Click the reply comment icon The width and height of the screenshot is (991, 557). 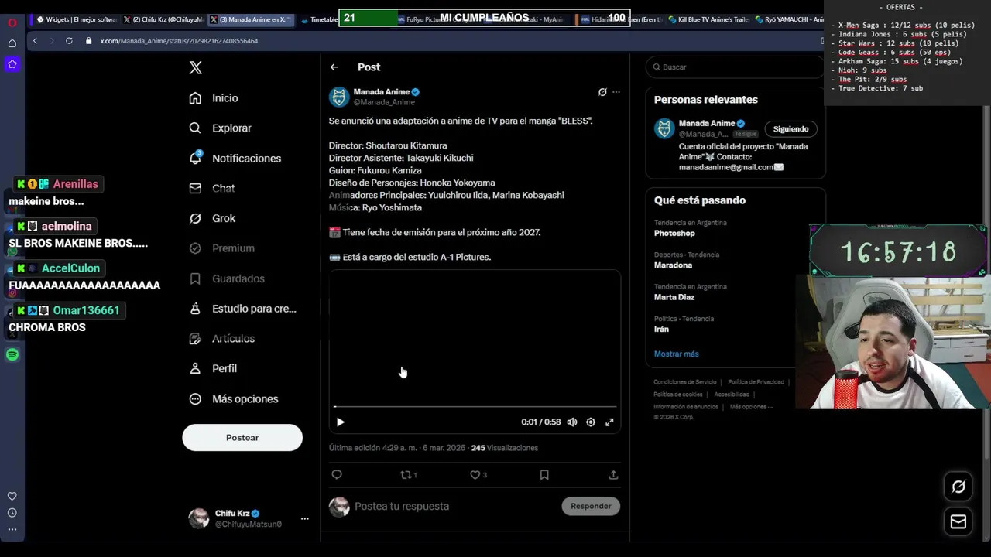337,475
